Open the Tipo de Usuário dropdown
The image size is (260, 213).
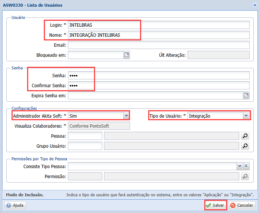[246, 116]
